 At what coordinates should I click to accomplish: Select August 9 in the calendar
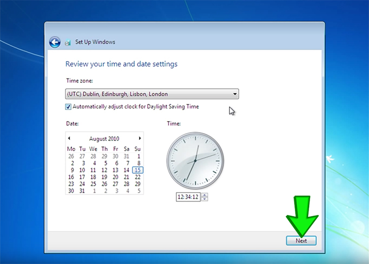(72, 170)
